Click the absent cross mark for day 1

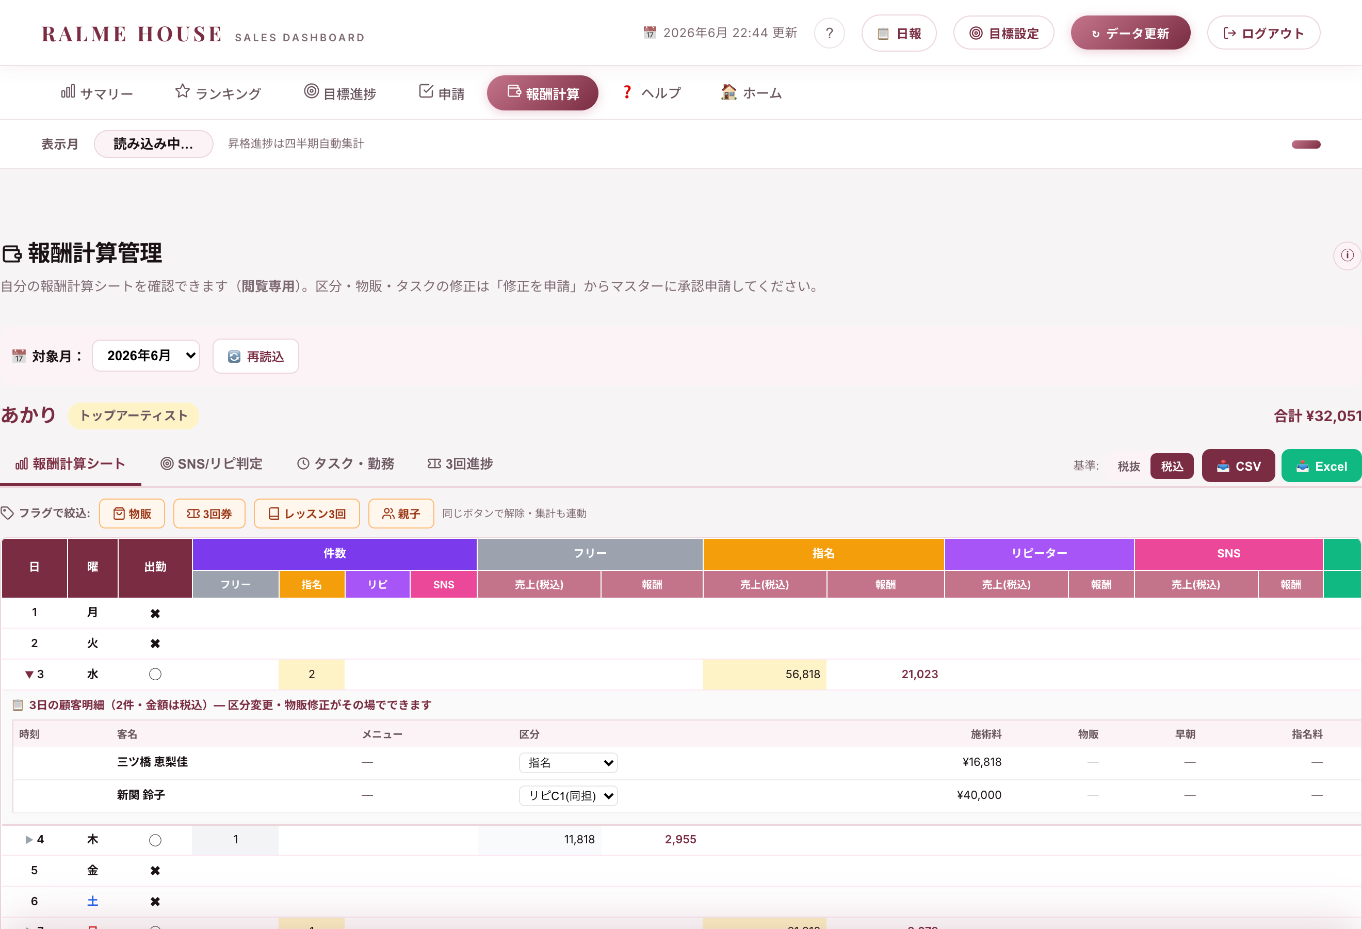pos(155,614)
